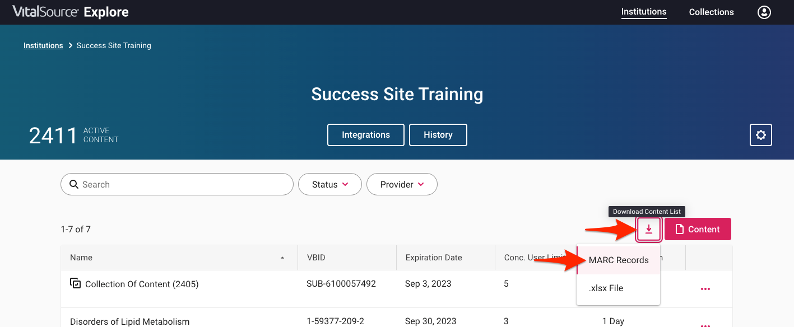
Task: Switch to the Collections section
Action: [711, 12]
